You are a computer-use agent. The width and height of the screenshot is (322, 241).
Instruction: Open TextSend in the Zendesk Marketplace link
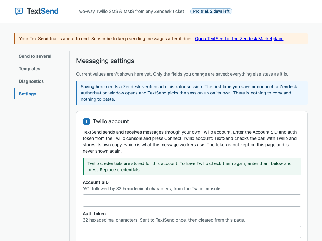point(239,39)
